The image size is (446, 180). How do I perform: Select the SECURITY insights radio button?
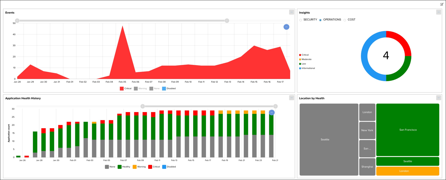coord(301,20)
